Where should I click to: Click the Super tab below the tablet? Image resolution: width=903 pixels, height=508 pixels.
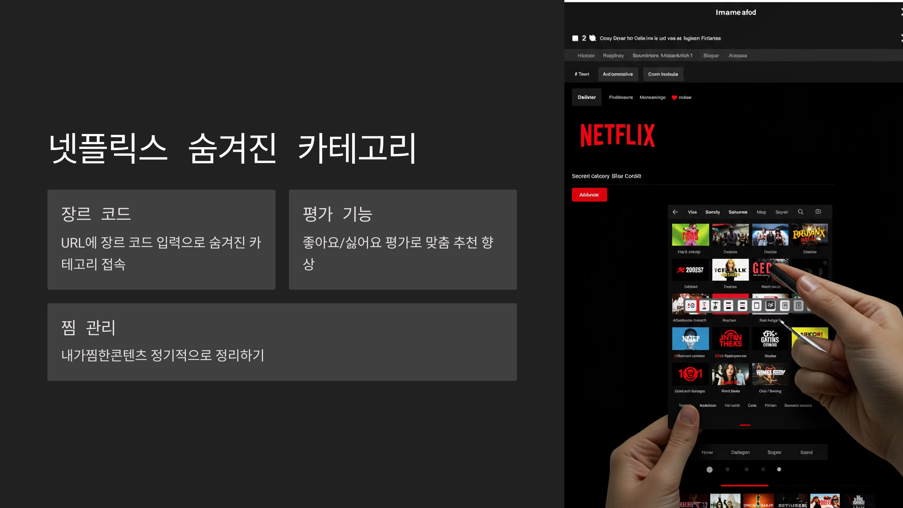(774, 452)
